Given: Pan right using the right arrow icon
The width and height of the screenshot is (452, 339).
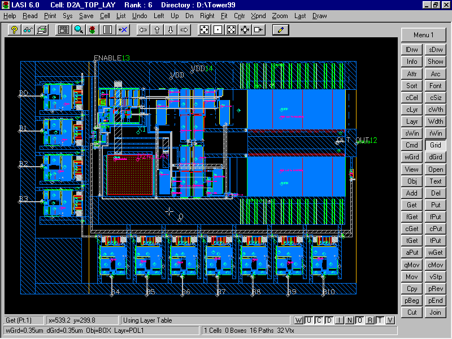Looking at the screenshot, I should pos(184,29).
